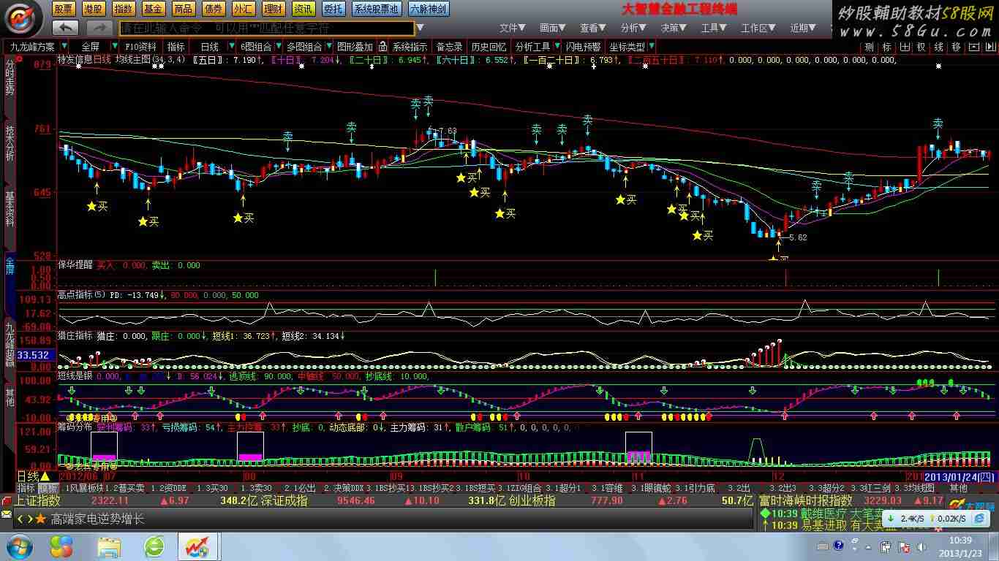Click the 标 marker tool icon

tap(886, 47)
